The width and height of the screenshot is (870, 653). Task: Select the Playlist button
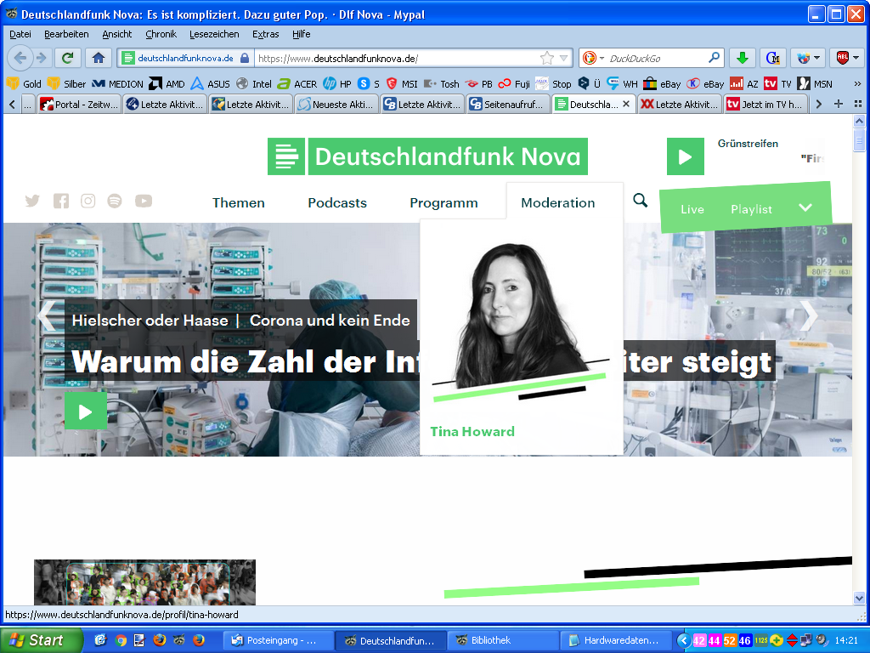pos(751,209)
